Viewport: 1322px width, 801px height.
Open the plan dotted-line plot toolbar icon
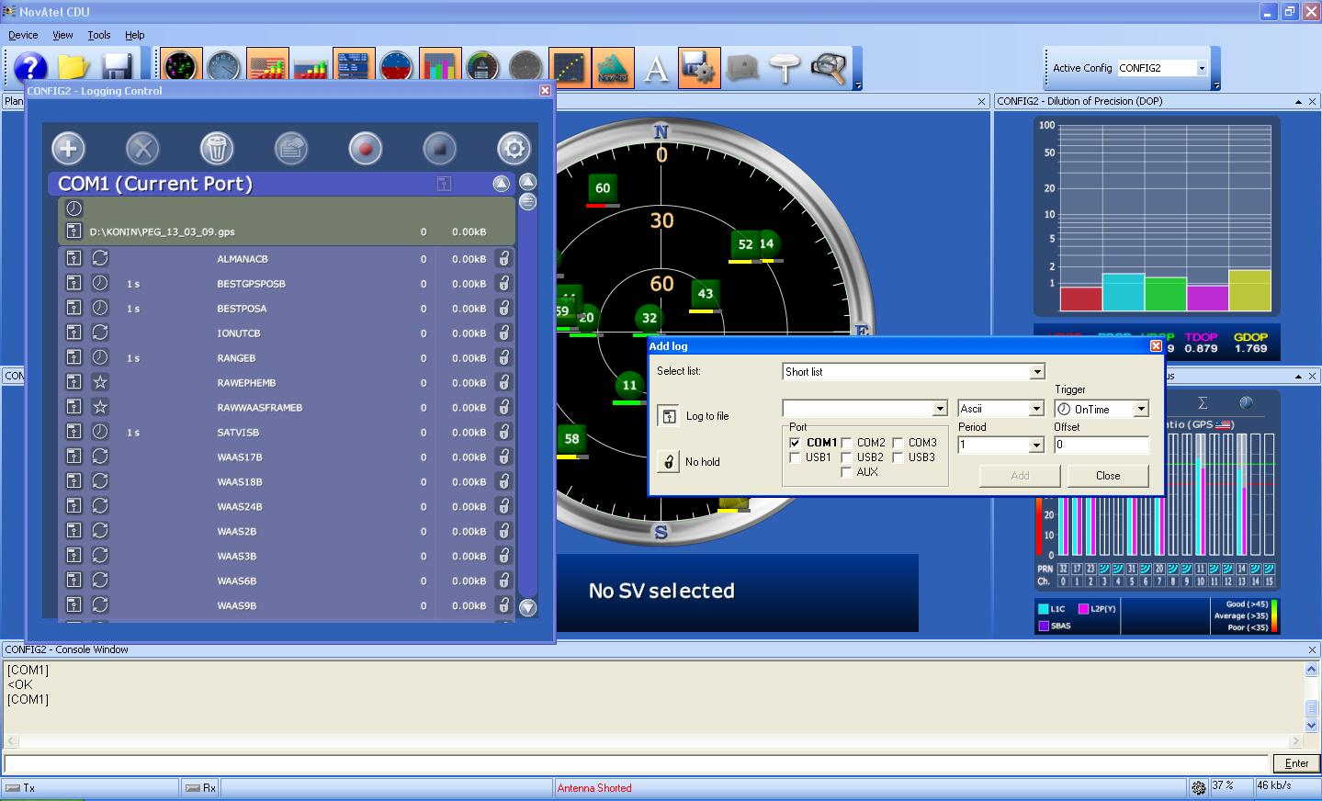click(570, 68)
